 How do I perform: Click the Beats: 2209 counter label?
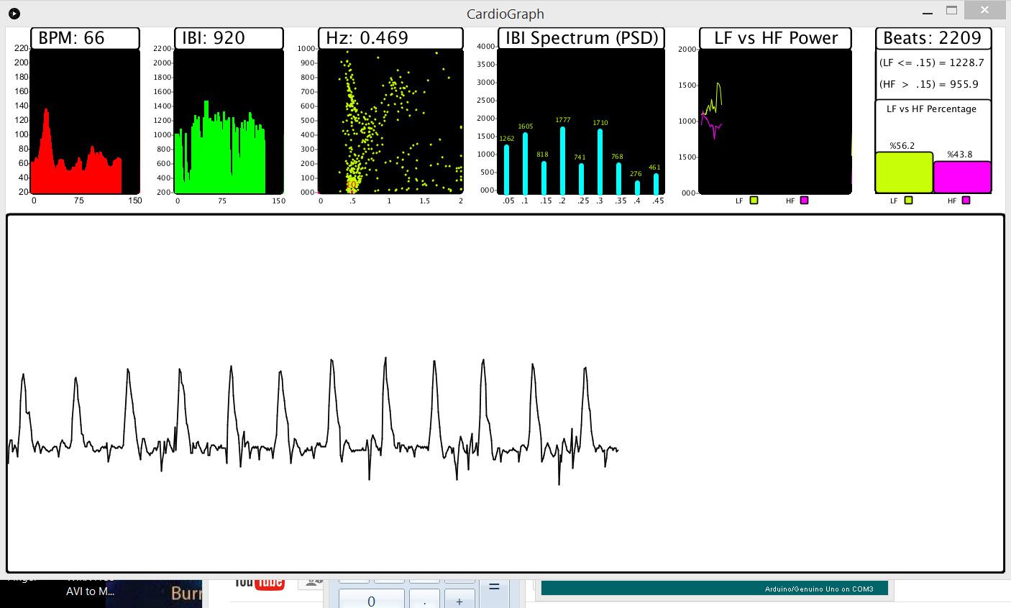933,37
